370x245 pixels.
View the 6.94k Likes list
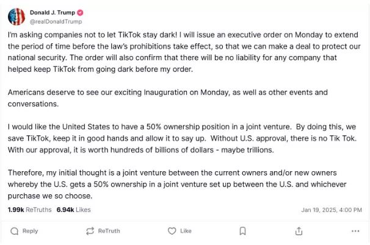click(x=73, y=210)
